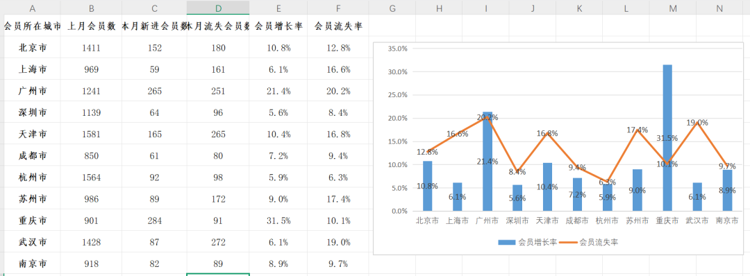
Task: Click the 9.7% cell in 南京市 row
Action: 338,264
